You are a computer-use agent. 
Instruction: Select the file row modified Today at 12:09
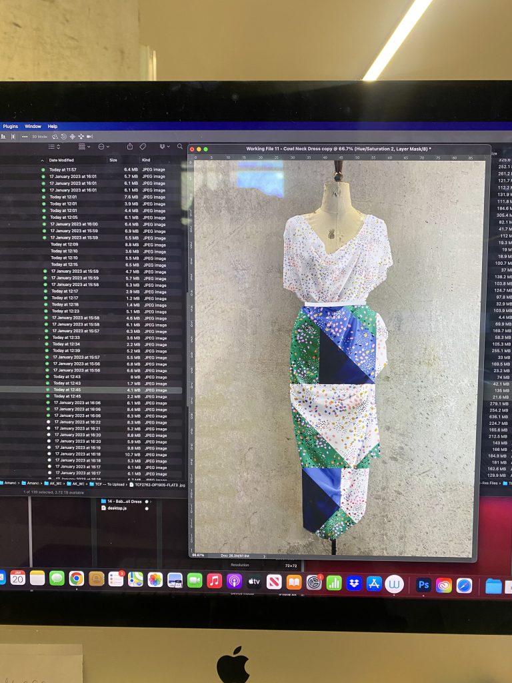click(x=91, y=244)
